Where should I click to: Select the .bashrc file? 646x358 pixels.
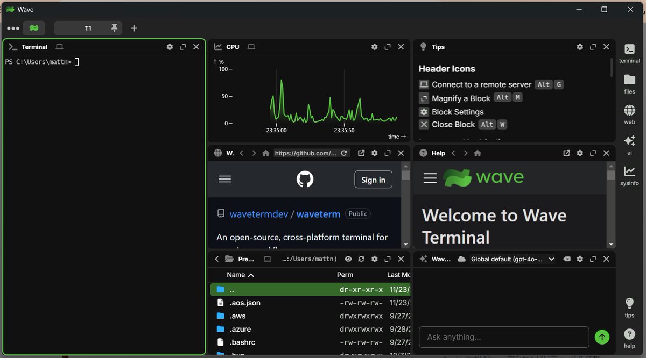[x=310, y=342]
